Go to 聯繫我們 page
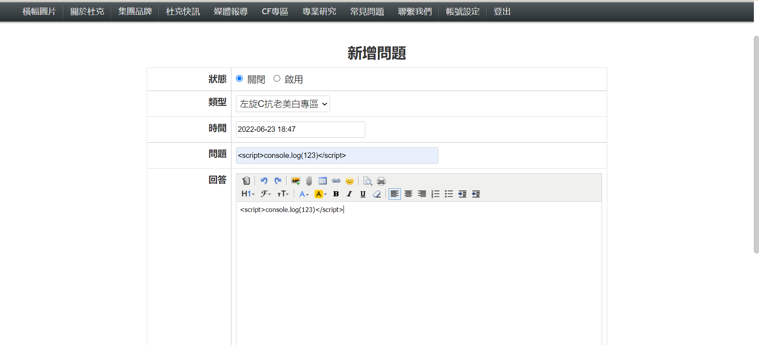 point(415,11)
